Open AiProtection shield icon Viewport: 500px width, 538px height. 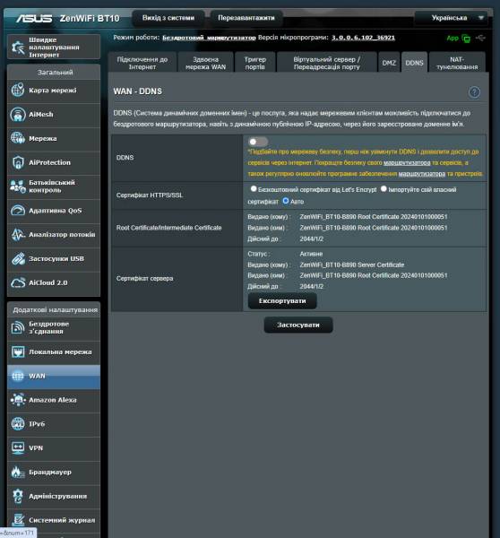click(x=18, y=162)
